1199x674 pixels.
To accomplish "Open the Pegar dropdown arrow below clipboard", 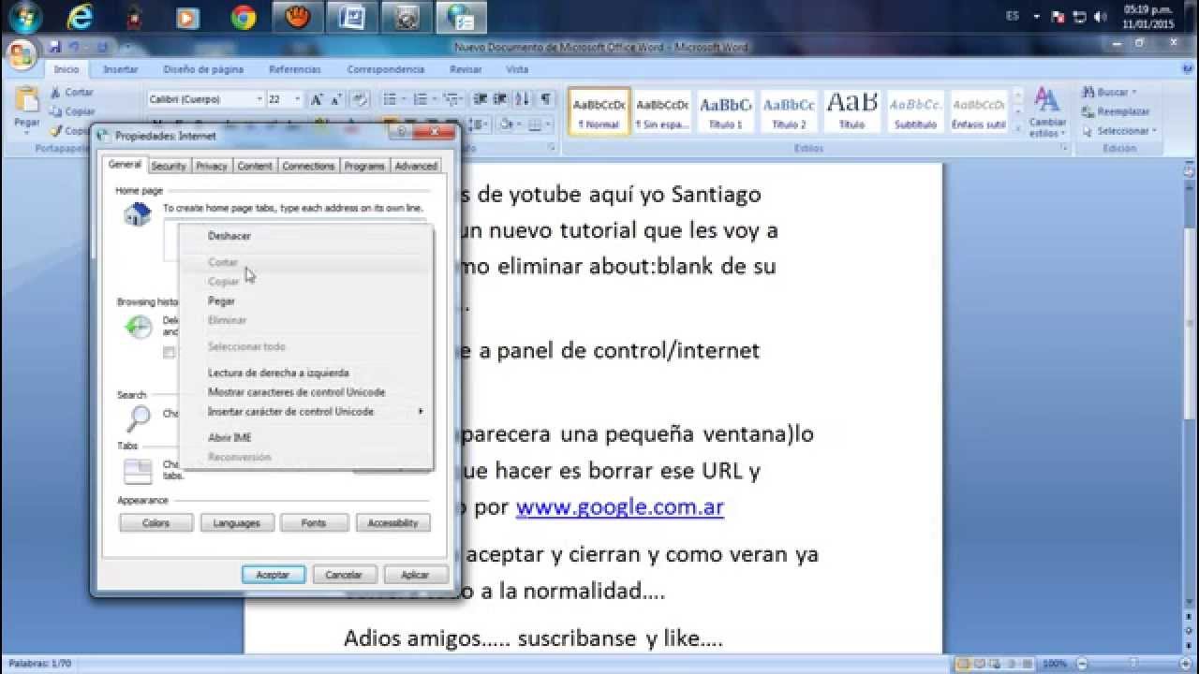I will click(x=26, y=132).
